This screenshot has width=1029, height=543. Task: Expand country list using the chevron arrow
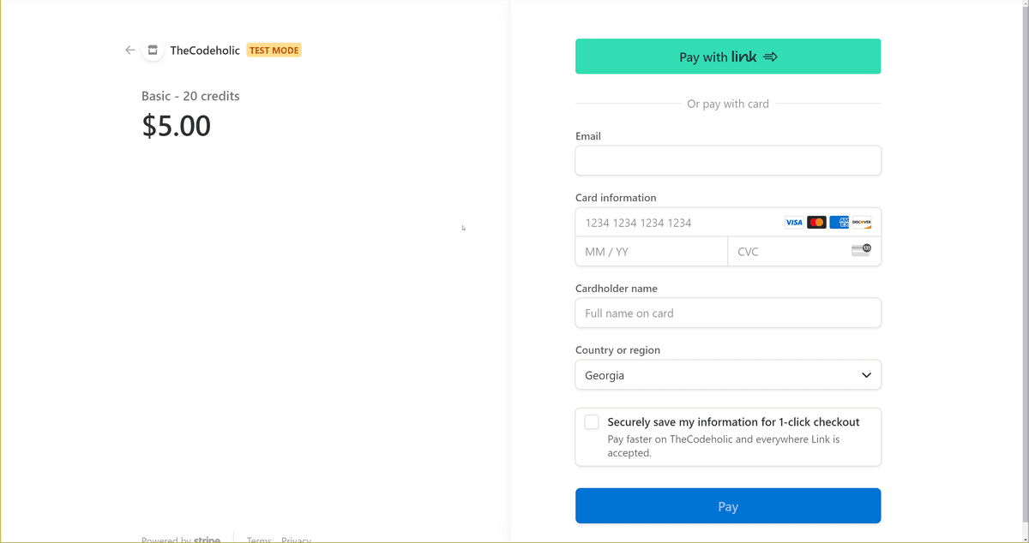(x=866, y=375)
